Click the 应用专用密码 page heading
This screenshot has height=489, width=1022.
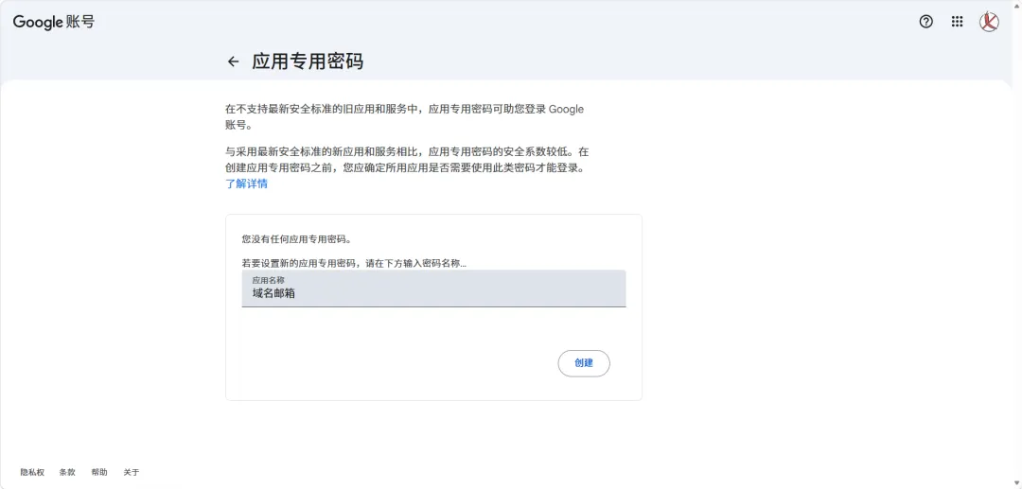click(308, 61)
